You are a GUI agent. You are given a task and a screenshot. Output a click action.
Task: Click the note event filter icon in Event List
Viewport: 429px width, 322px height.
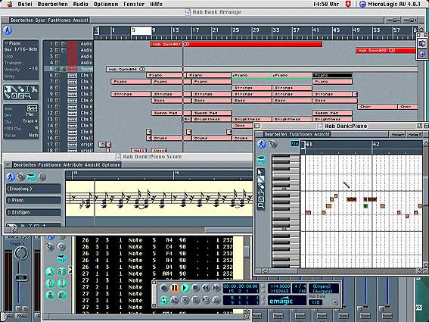click(50, 271)
